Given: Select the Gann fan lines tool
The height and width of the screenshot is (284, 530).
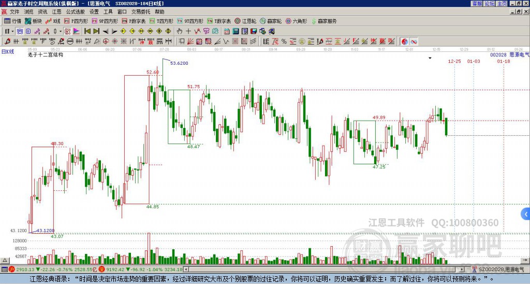Looking at the screenshot, I should pos(190,41).
